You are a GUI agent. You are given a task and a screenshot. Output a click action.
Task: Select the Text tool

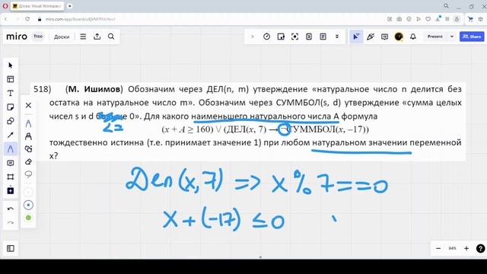point(11,93)
